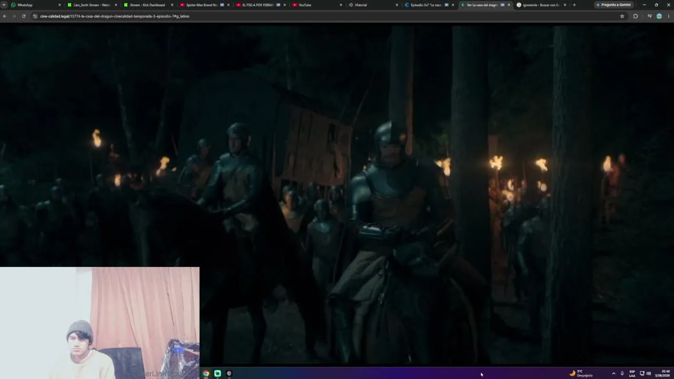
Task: Close the Kick Dashboard tab
Action: (x=172, y=5)
